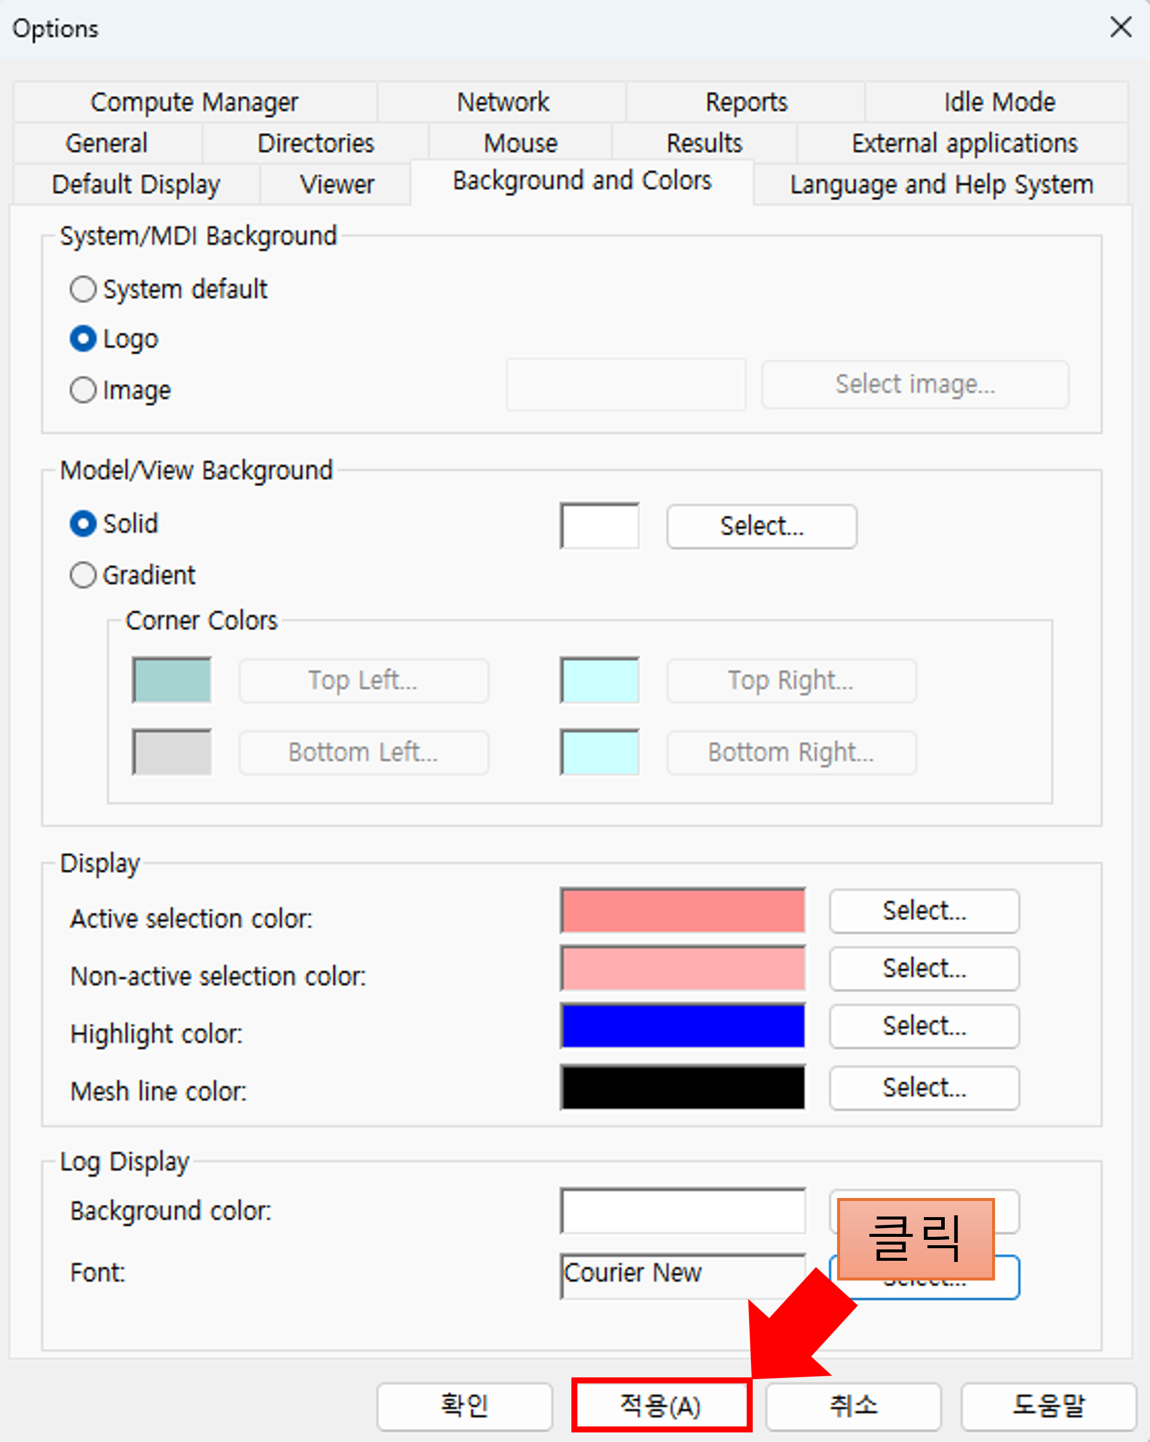Click the Active selection color swatch
The height and width of the screenshot is (1442, 1150).
[x=682, y=911]
